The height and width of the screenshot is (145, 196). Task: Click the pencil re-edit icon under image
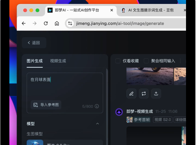point(131,93)
